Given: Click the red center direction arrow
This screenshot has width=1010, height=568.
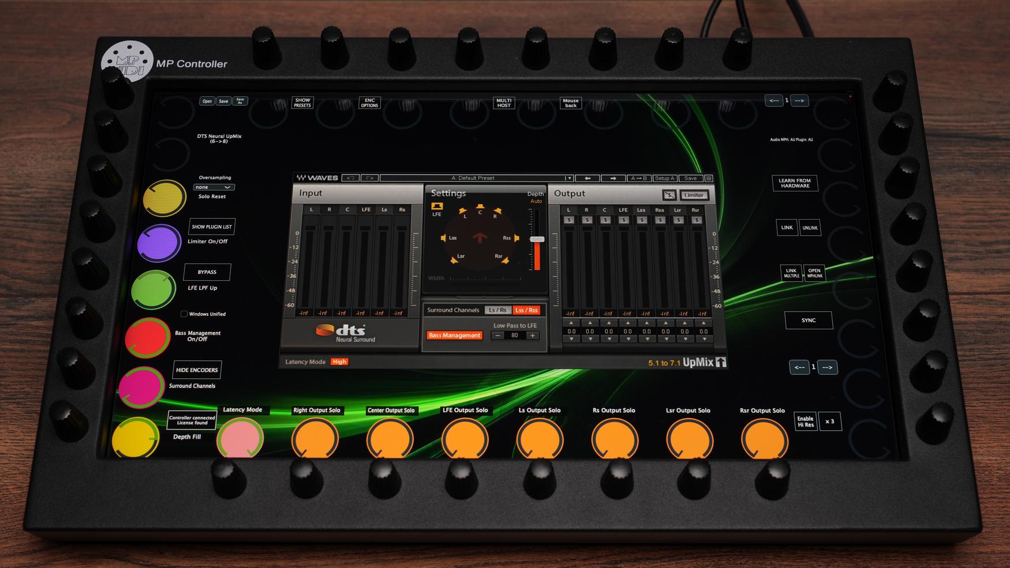Looking at the screenshot, I should [x=479, y=238].
